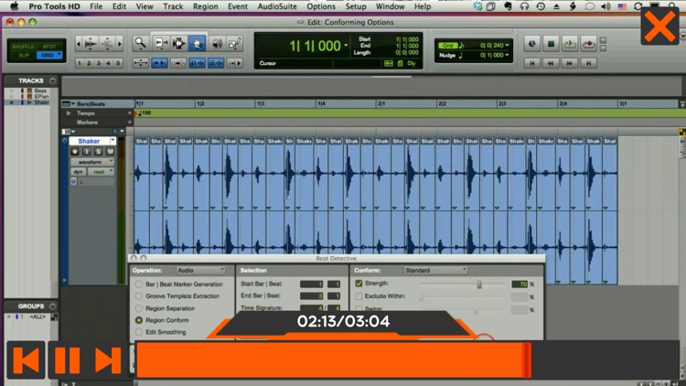Toggle input monitoring on Shaker track
This screenshot has width=686, height=386.
pyautogui.click(x=87, y=152)
